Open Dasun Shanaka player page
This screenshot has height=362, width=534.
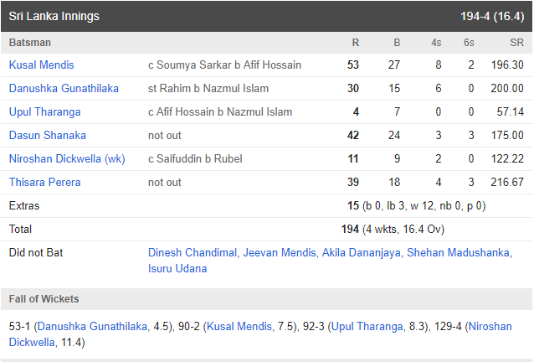pyautogui.click(x=48, y=135)
